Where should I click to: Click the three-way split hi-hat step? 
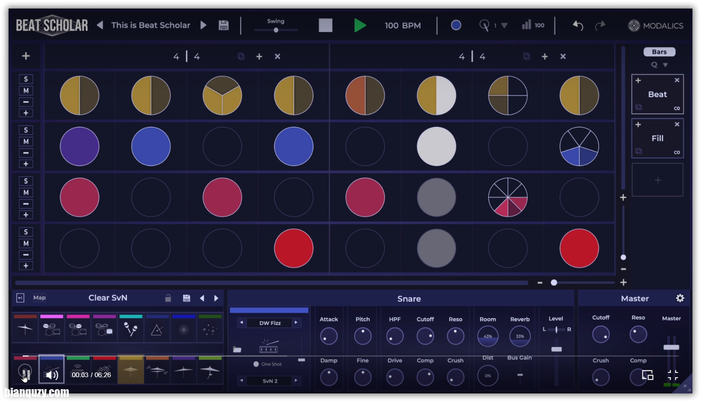tap(222, 95)
